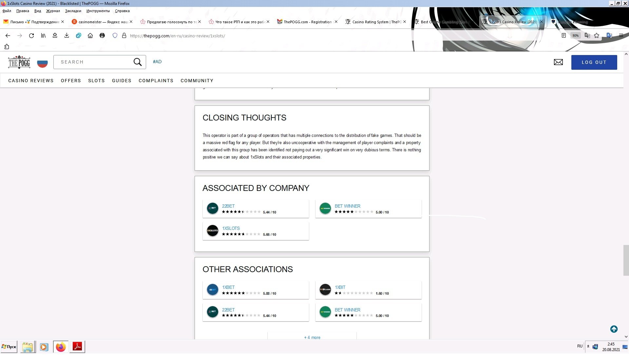This screenshot has height=355, width=629.
Task: Click the Russian flag language selector
Action: pyautogui.click(x=42, y=63)
